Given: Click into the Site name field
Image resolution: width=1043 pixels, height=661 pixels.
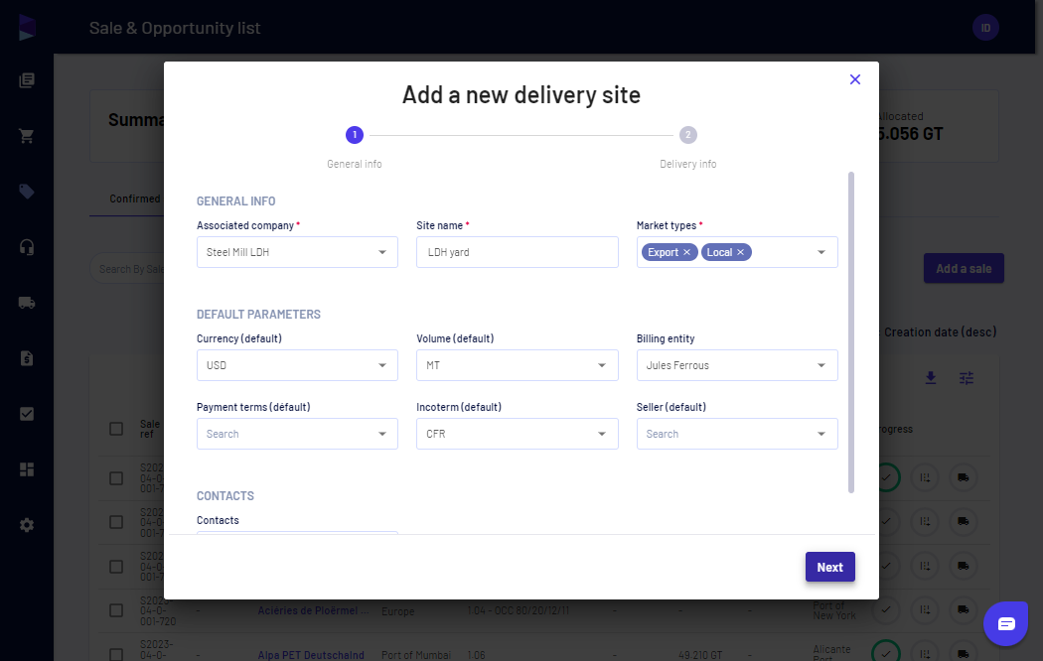Looking at the screenshot, I should (x=517, y=252).
